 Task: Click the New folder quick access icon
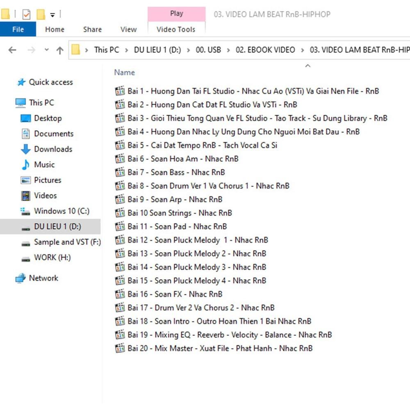(x=41, y=14)
